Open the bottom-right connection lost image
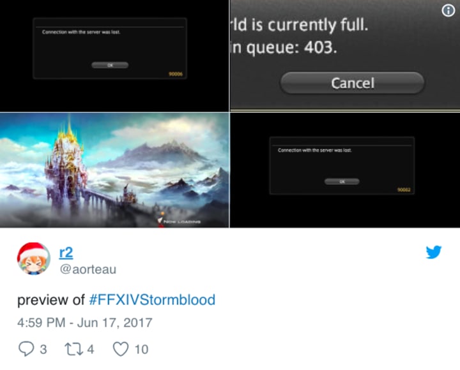The width and height of the screenshot is (460, 370). point(345,170)
